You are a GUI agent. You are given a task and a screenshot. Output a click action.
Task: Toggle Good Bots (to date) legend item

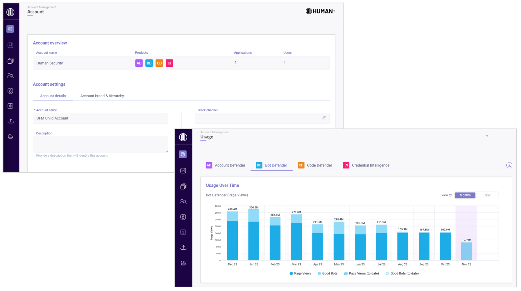coord(402,274)
